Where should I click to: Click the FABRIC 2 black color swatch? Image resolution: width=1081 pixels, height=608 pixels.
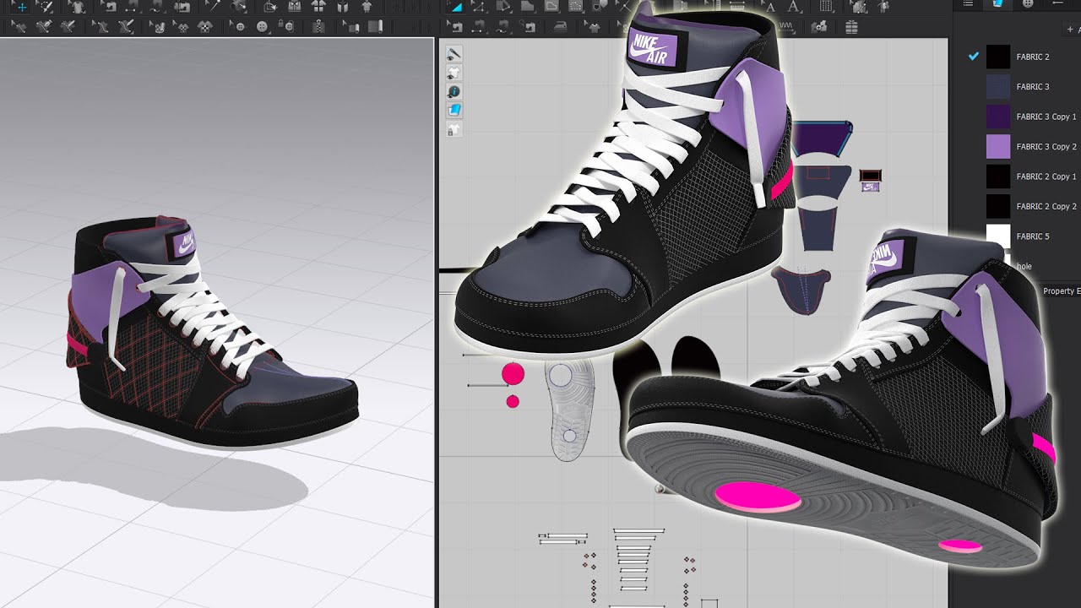pyautogui.click(x=998, y=57)
